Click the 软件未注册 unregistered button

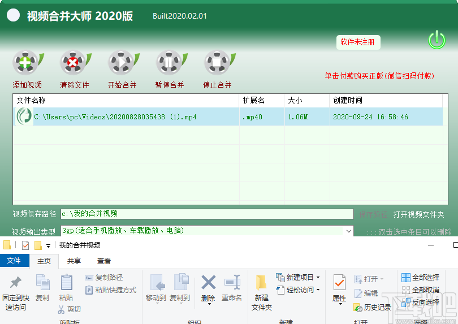358,42
